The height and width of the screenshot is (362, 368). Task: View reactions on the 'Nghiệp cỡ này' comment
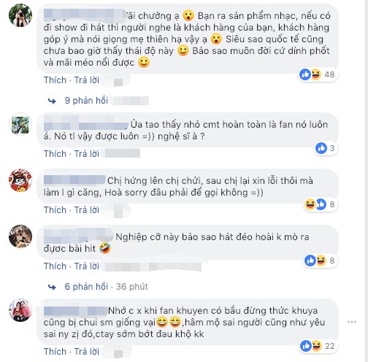tap(321, 261)
